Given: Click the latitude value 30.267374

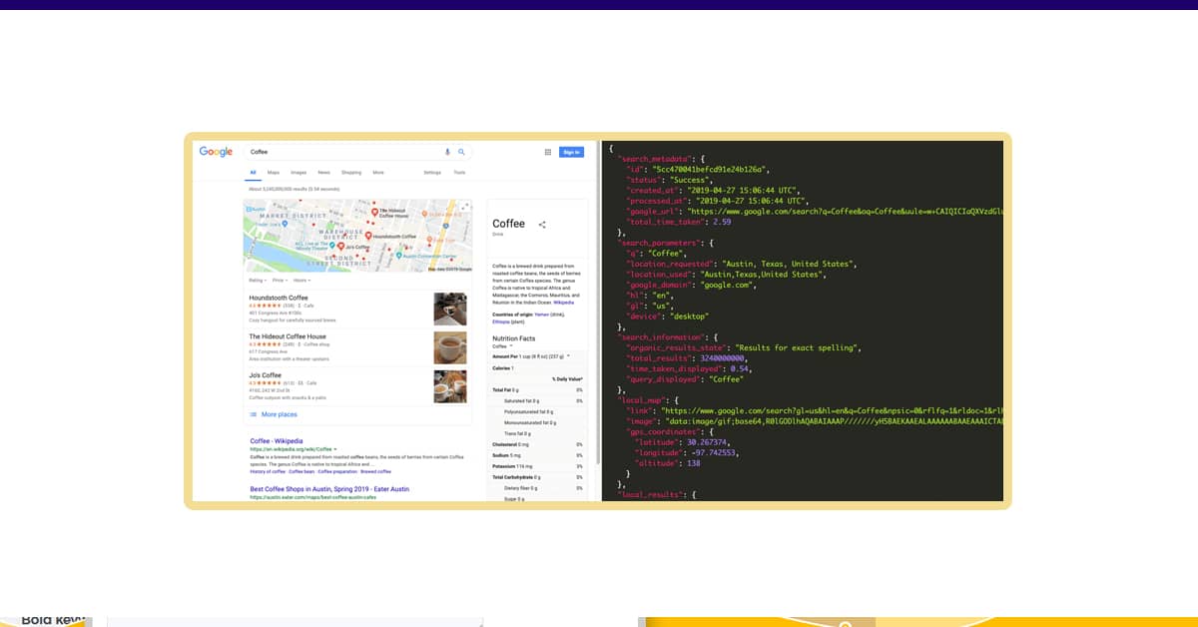Looking at the screenshot, I should click(707, 442).
